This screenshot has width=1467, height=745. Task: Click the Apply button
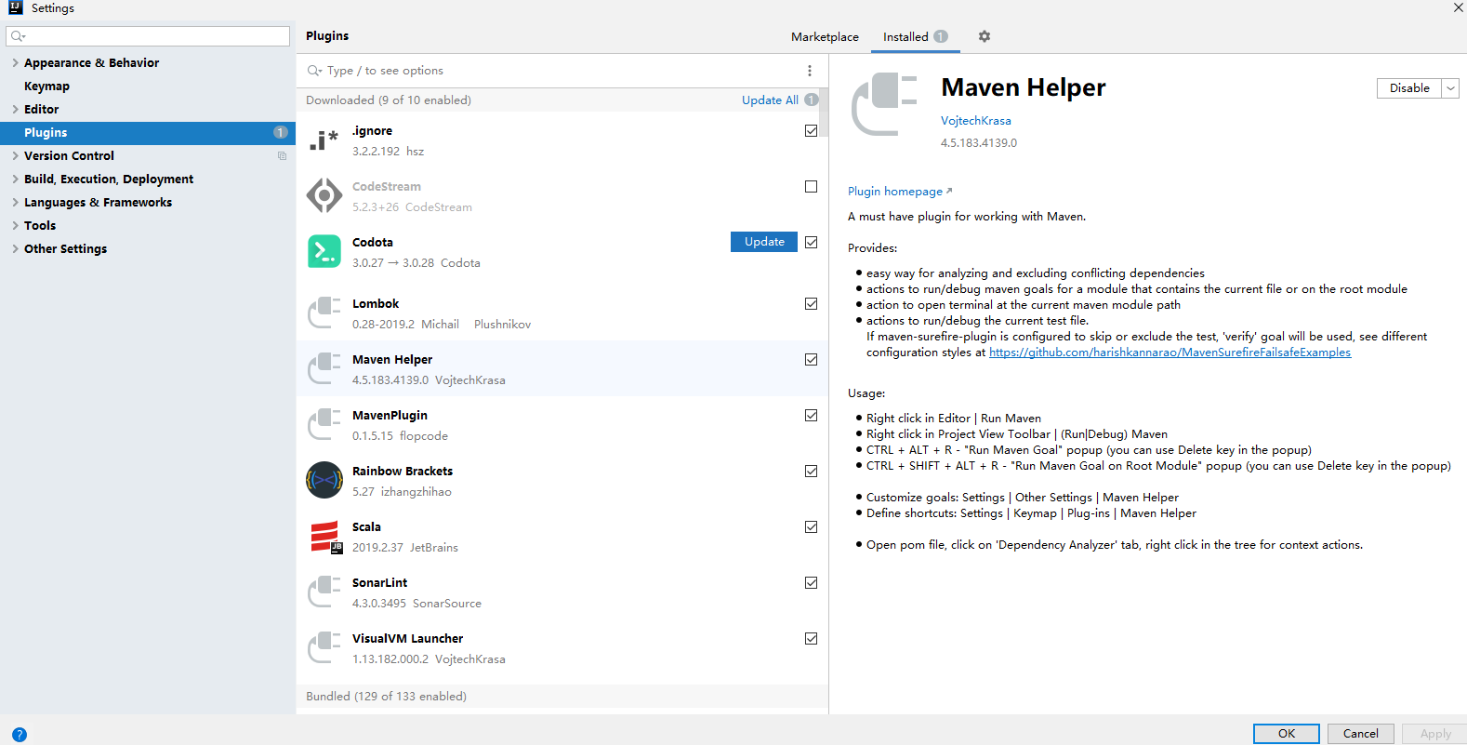click(x=1435, y=734)
